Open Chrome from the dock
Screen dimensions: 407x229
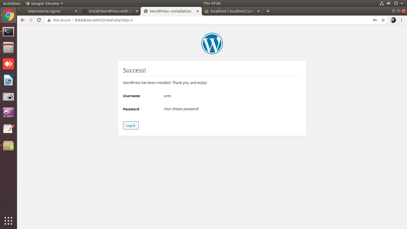(x=8, y=15)
